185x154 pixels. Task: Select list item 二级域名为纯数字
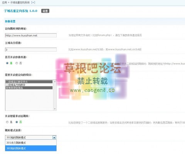click(x=29, y=85)
